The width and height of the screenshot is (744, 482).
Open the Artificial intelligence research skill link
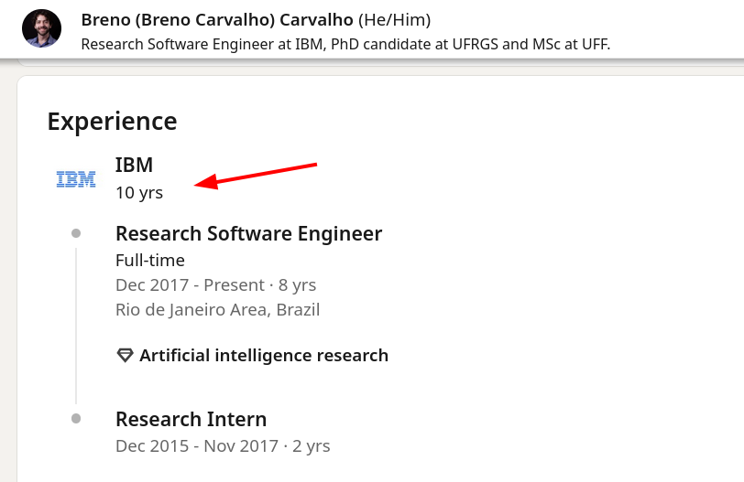tap(264, 355)
